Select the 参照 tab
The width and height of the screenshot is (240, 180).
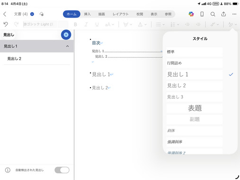click(x=168, y=14)
